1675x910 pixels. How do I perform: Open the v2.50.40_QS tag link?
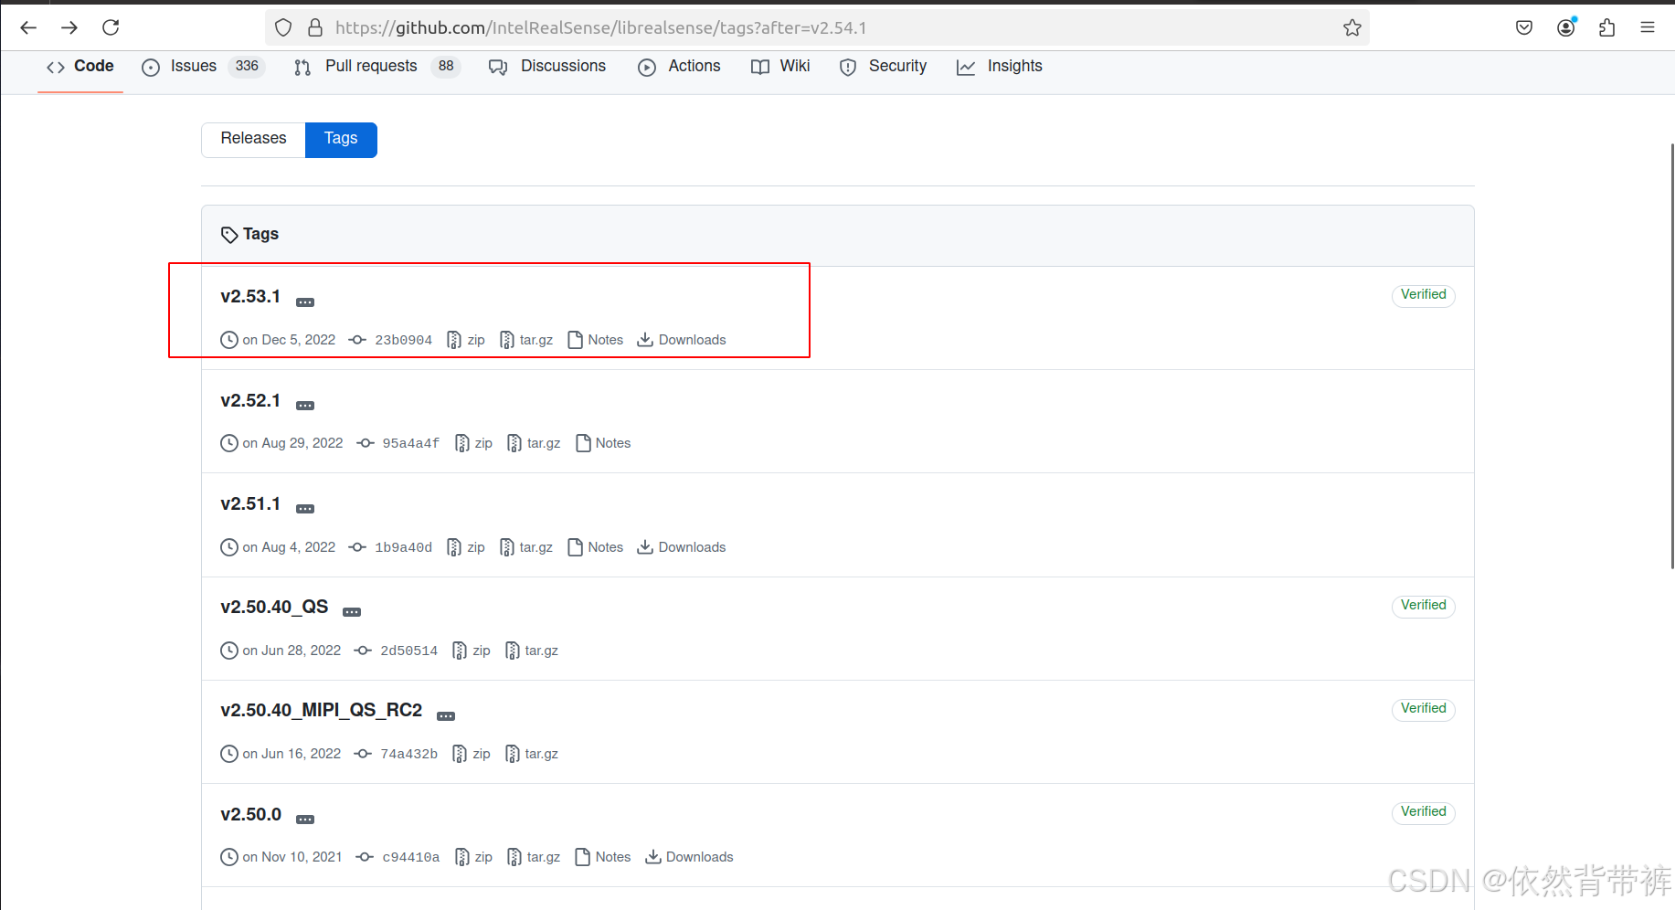[x=274, y=608]
